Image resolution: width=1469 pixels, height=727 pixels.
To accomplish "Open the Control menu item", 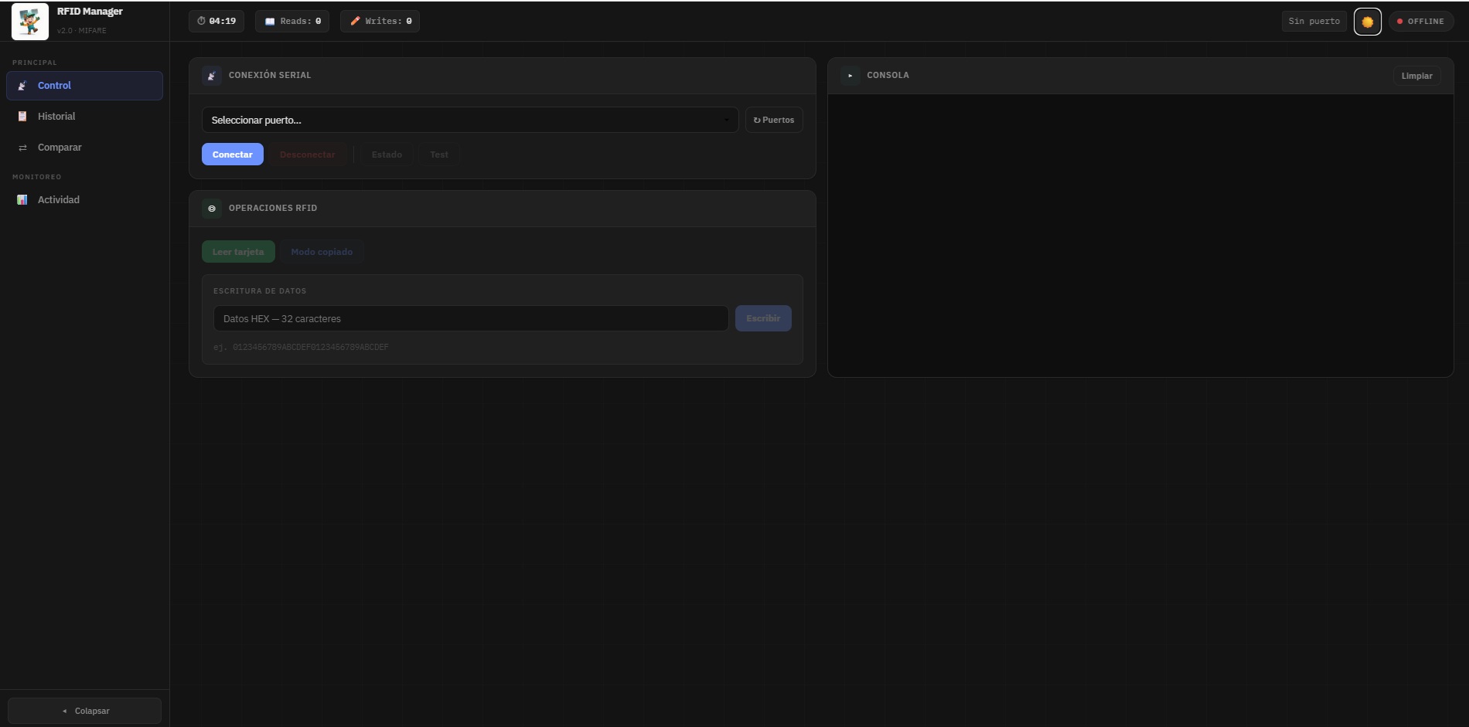I will [84, 86].
